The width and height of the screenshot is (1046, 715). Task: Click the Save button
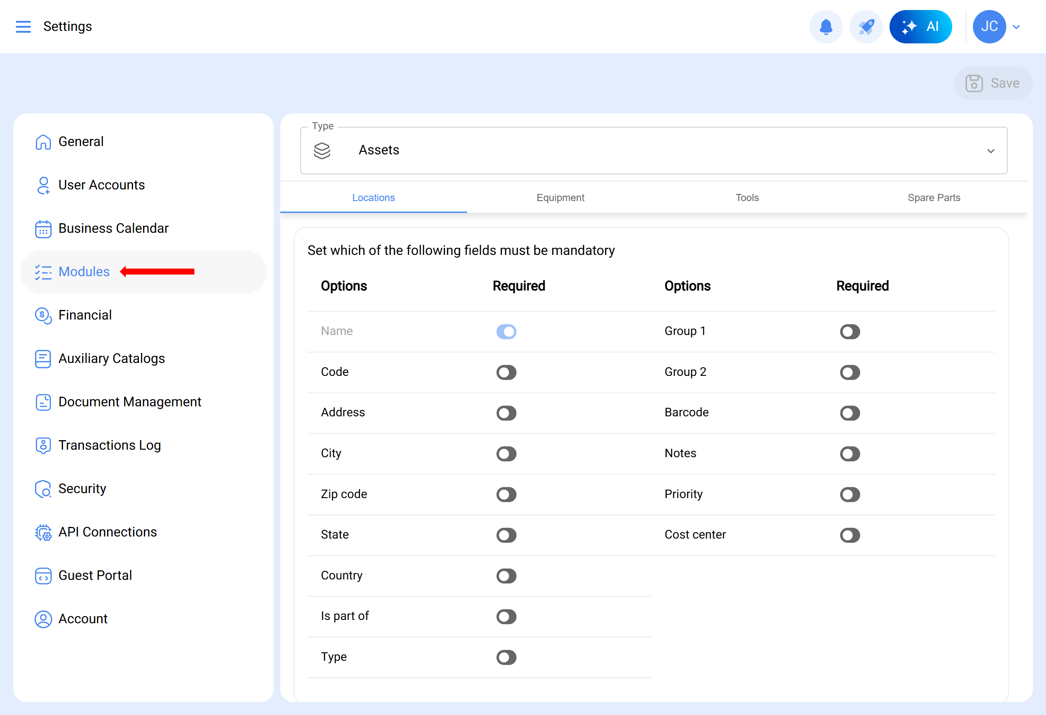point(993,83)
